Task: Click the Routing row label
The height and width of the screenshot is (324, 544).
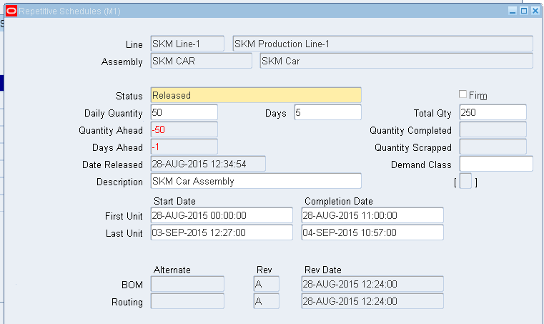Action: coord(127,302)
